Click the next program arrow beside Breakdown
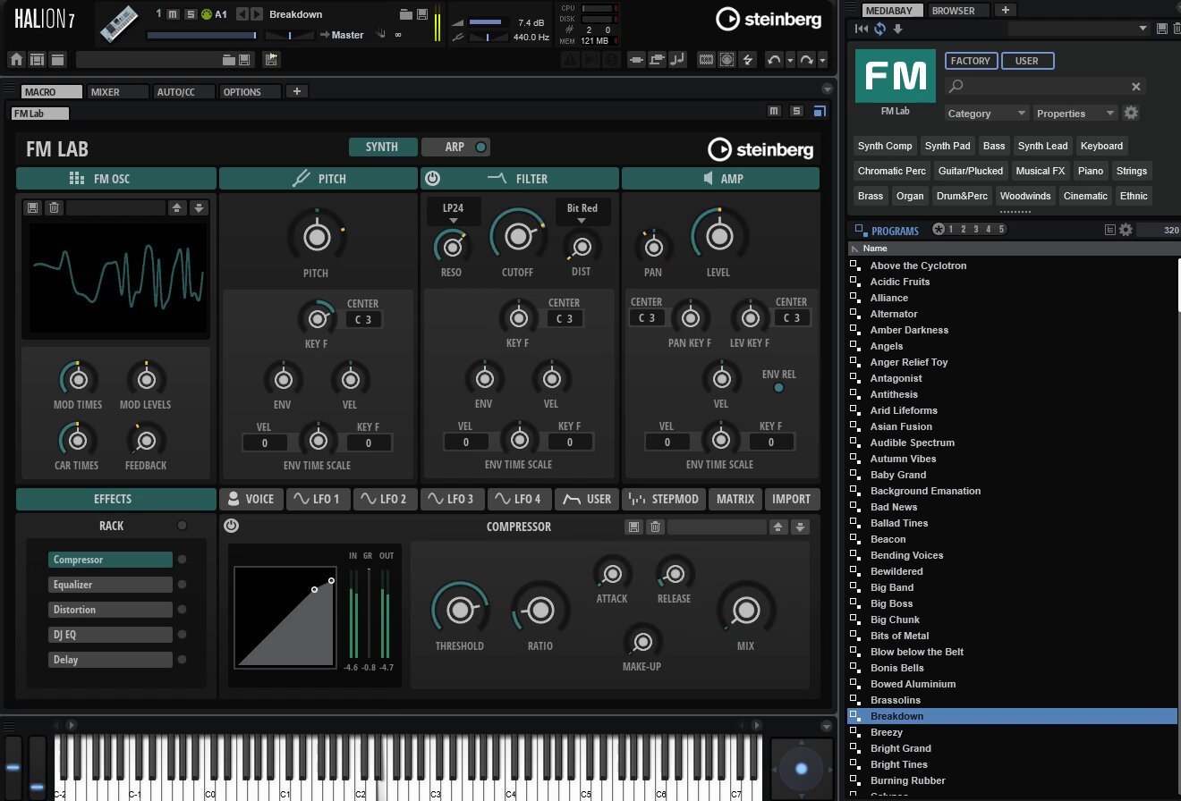Screen dimensions: 1181x801 tap(256, 14)
